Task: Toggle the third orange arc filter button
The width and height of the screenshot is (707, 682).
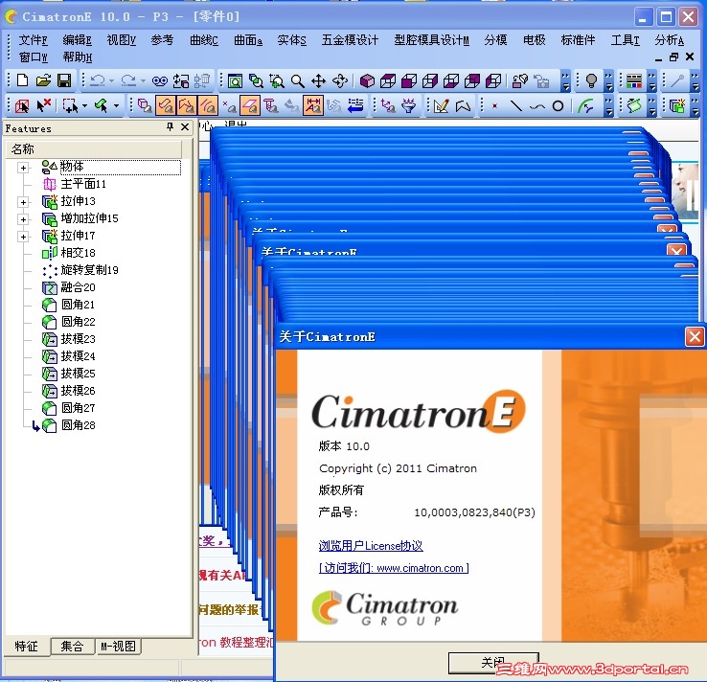Action: 208,106
